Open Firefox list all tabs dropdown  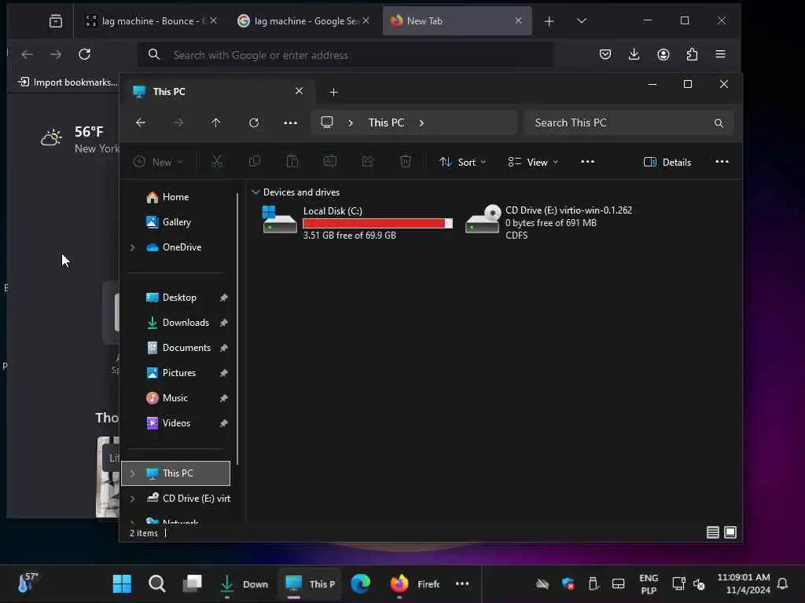pyautogui.click(x=581, y=21)
